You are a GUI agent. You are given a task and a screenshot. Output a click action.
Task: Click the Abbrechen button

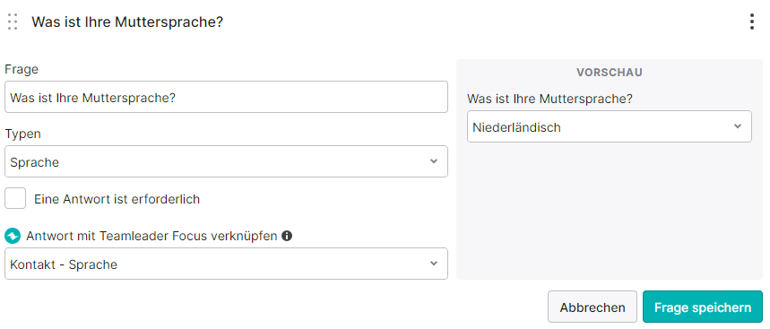pyautogui.click(x=593, y=307)
